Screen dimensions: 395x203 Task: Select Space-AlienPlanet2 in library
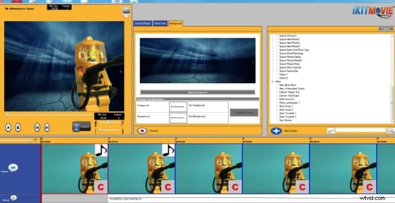click(x=289, y=43)
